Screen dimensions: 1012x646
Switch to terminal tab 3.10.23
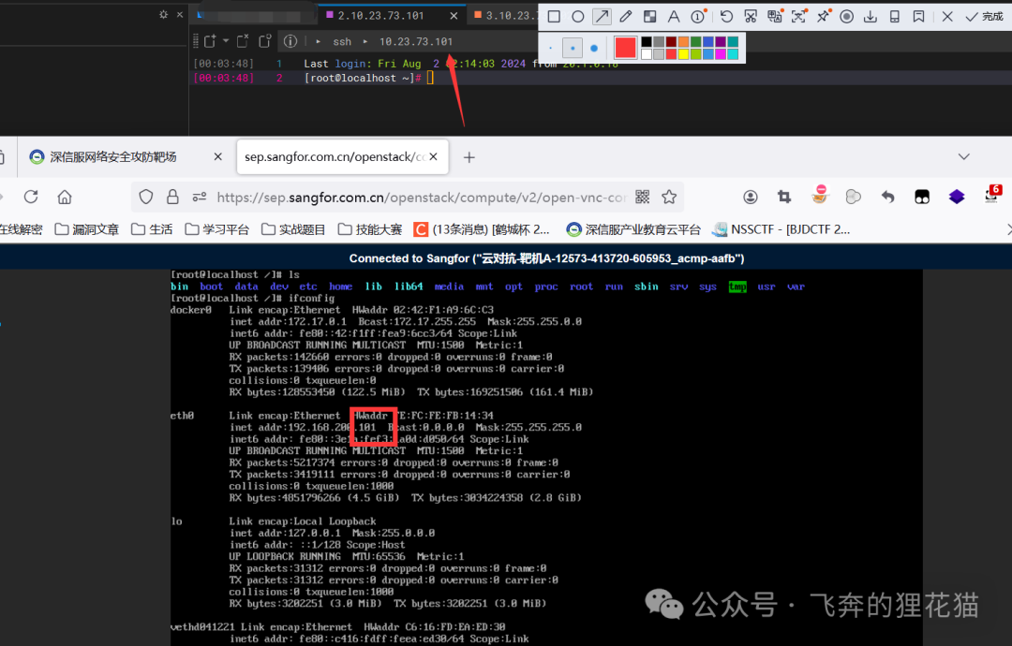[x=502, y=16]
